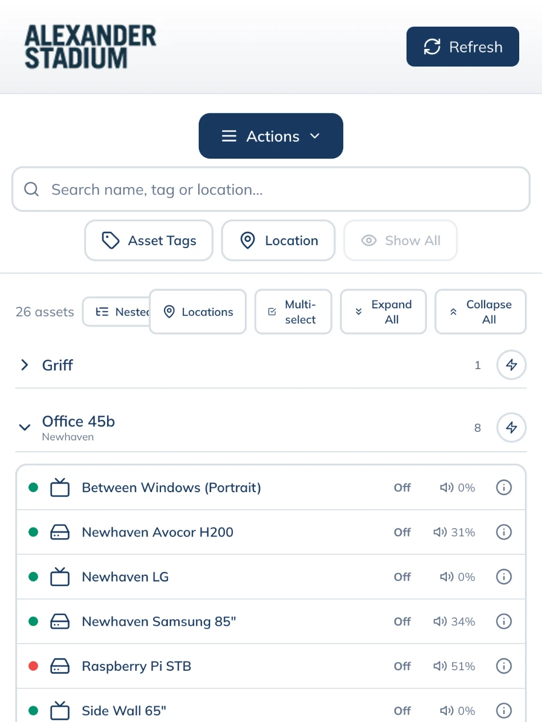Image resolution: width=542 pixels, height=722 pixels.
Task: Click the Refresh button
Action: click(463, 47)
